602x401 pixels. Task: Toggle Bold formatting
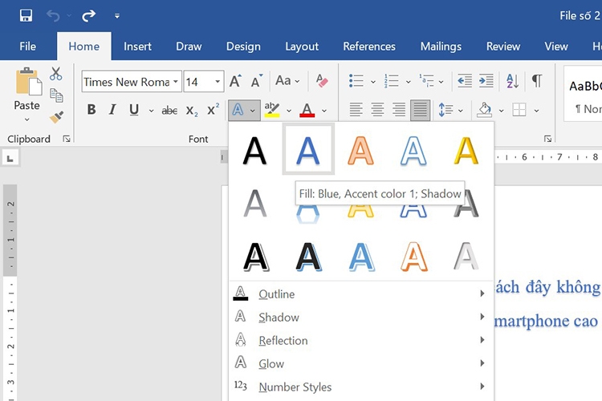pos(92,110)
